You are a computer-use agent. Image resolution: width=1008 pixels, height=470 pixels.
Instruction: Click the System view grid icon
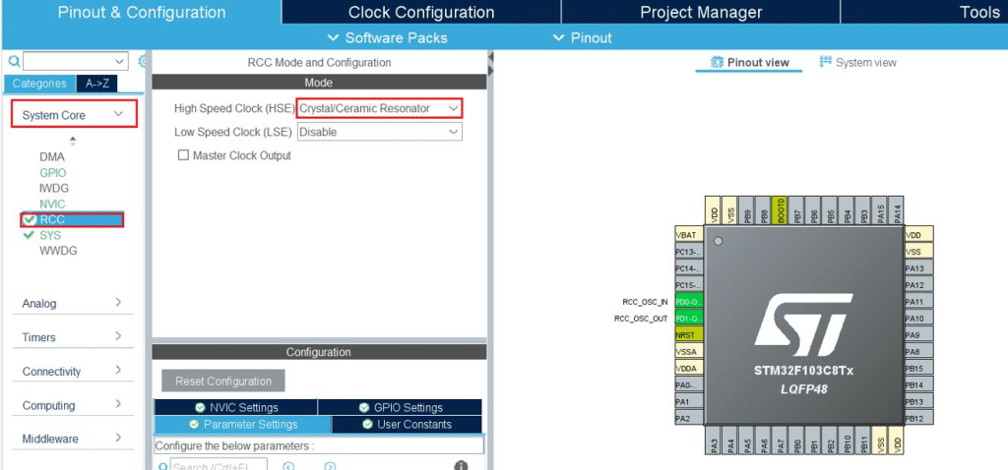click(826, 62)
